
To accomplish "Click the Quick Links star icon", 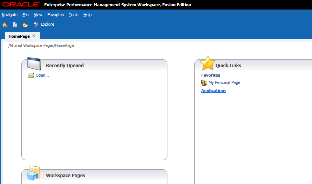I will pyautogui.click(x=208, y=63).
